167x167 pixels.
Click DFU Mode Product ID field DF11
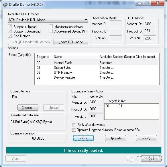[150, 31]
